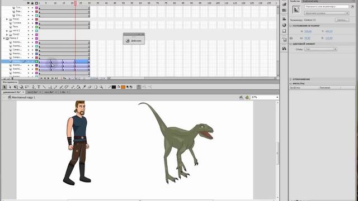The height and width of the screenshot is (201, 358).
Task: Expand the Рука1 layer folder
Action: coord(7,19)
